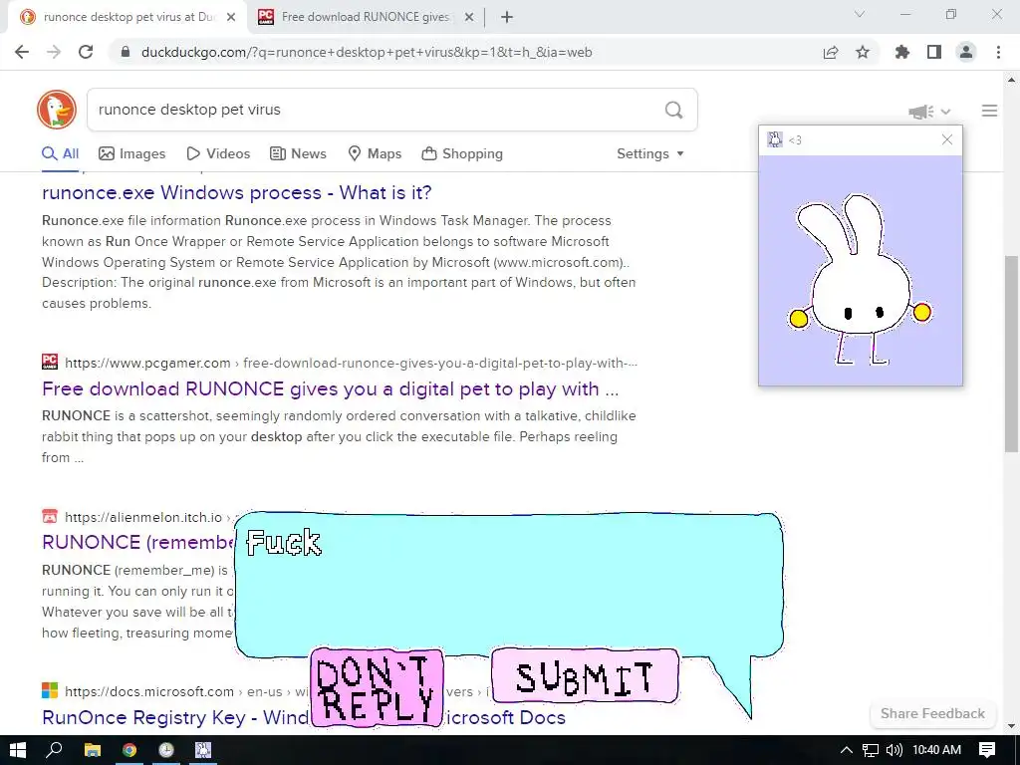Click the alienmelon.itch.io URL
Image resolution: width=1020 pixels, height=765 pixels.
(143, 517)
